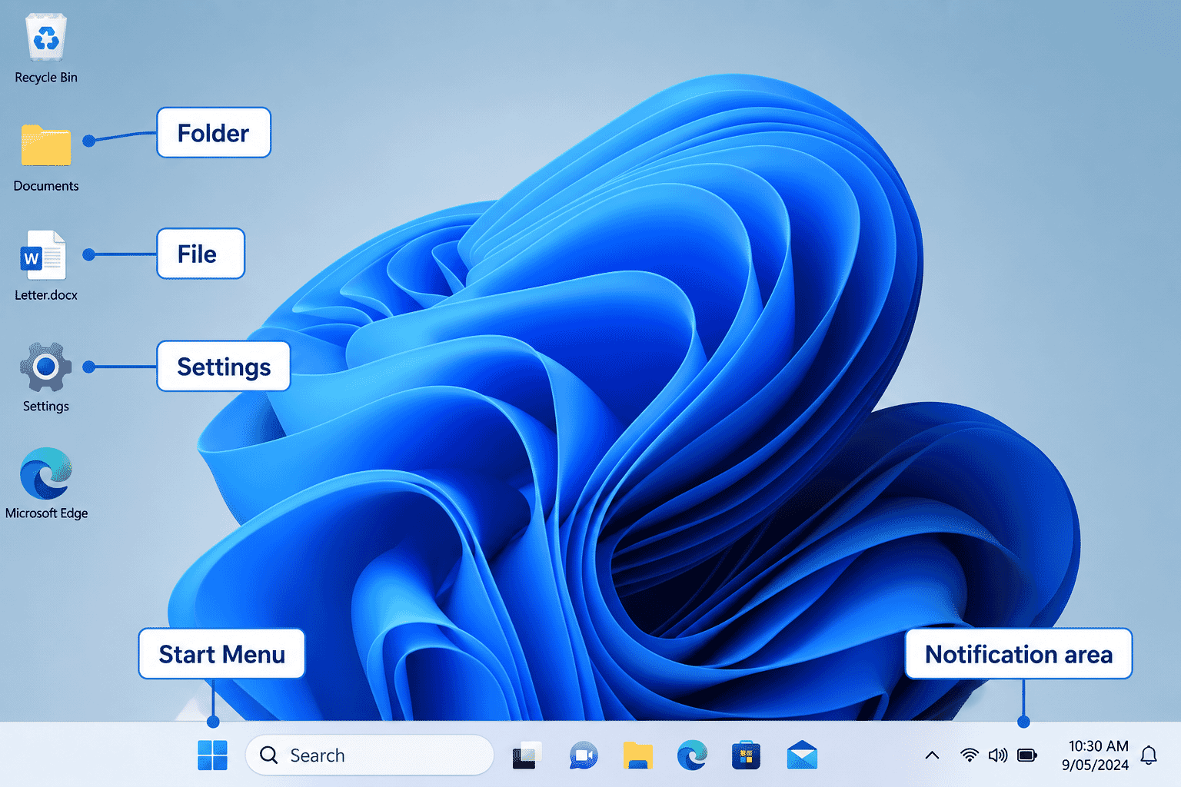Click the Search magnifier icon in taskbar

[268, 755]
